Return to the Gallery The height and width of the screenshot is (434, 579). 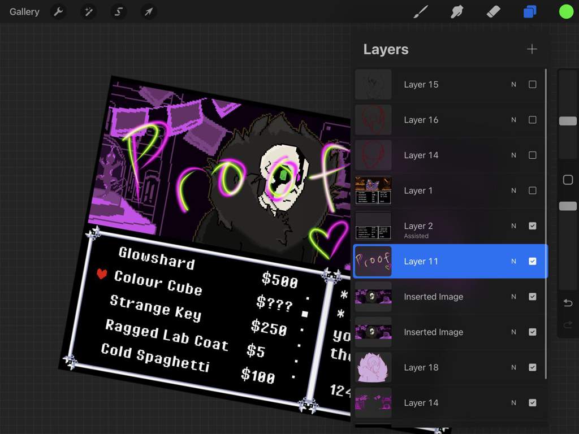coord(24,11)
